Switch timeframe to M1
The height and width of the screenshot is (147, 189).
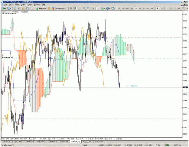pos(119,8)
